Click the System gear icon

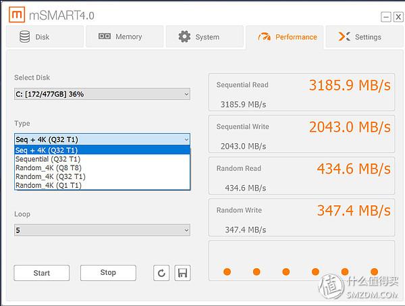click(184, 36)
